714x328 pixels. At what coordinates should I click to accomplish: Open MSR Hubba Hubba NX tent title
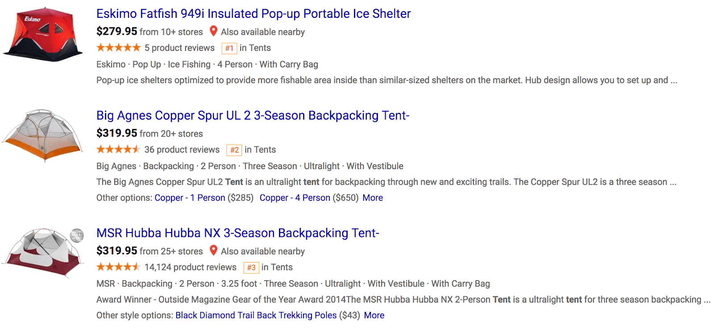click(x=238, y=233)
